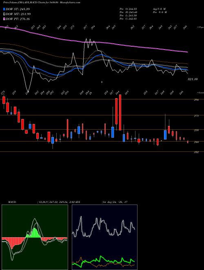Click the 'Pre L: 241.50' value
The height and width of the screenshot is (270, 204).
[128, 16]
